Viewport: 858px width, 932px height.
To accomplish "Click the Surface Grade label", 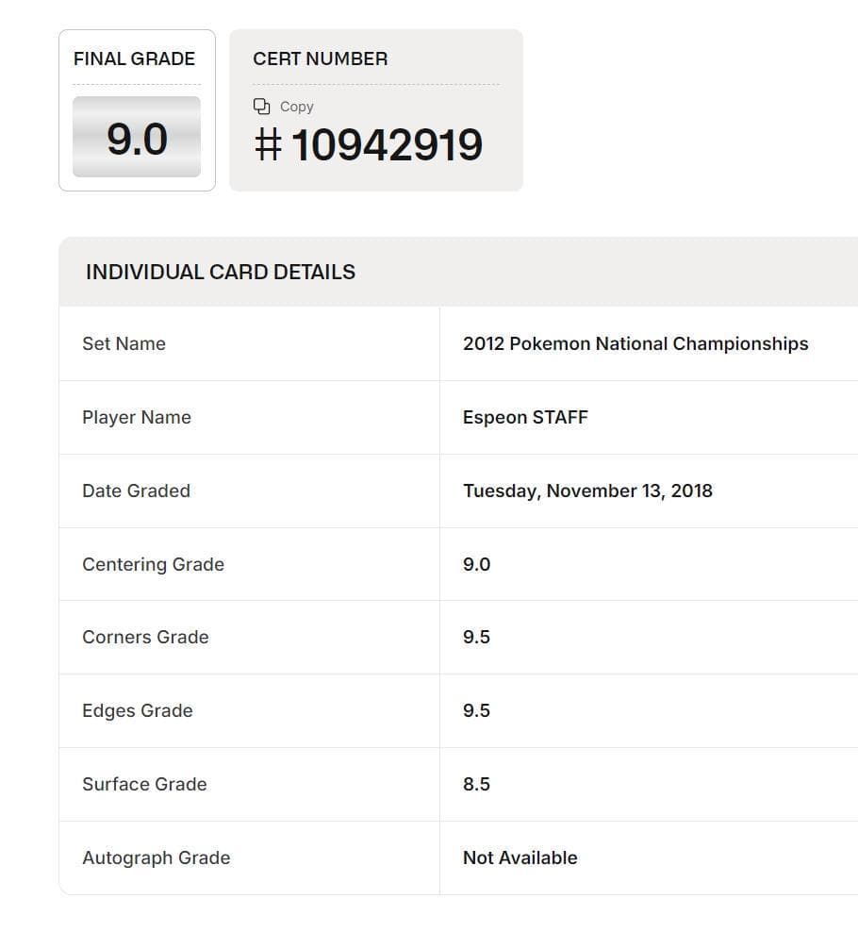I will point(144,784).
